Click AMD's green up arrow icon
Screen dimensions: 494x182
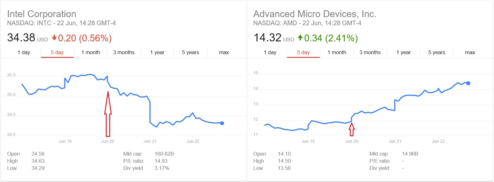(x=300, y=38)
